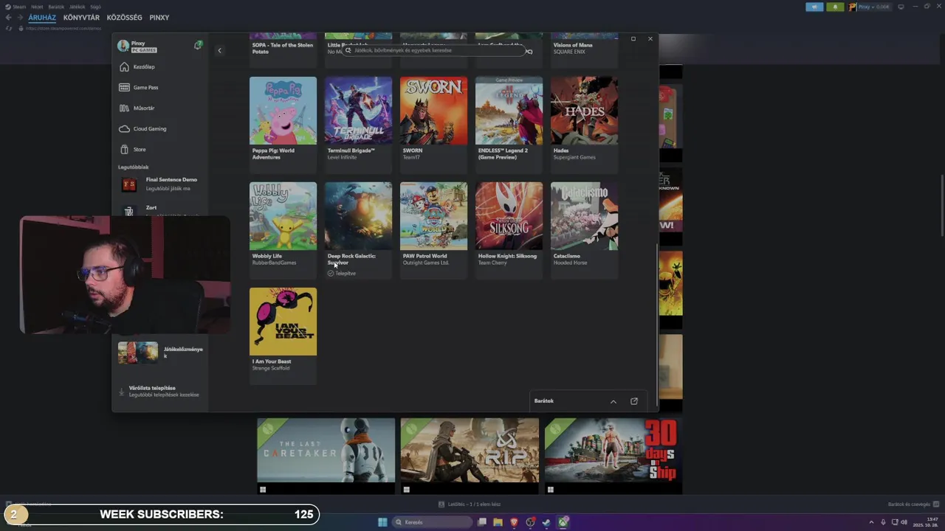Click Xbox game search field

pos(436,50)
